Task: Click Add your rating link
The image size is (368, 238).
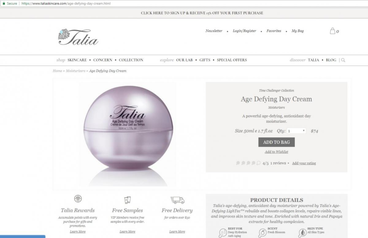Action: click(x=304, y=163)
